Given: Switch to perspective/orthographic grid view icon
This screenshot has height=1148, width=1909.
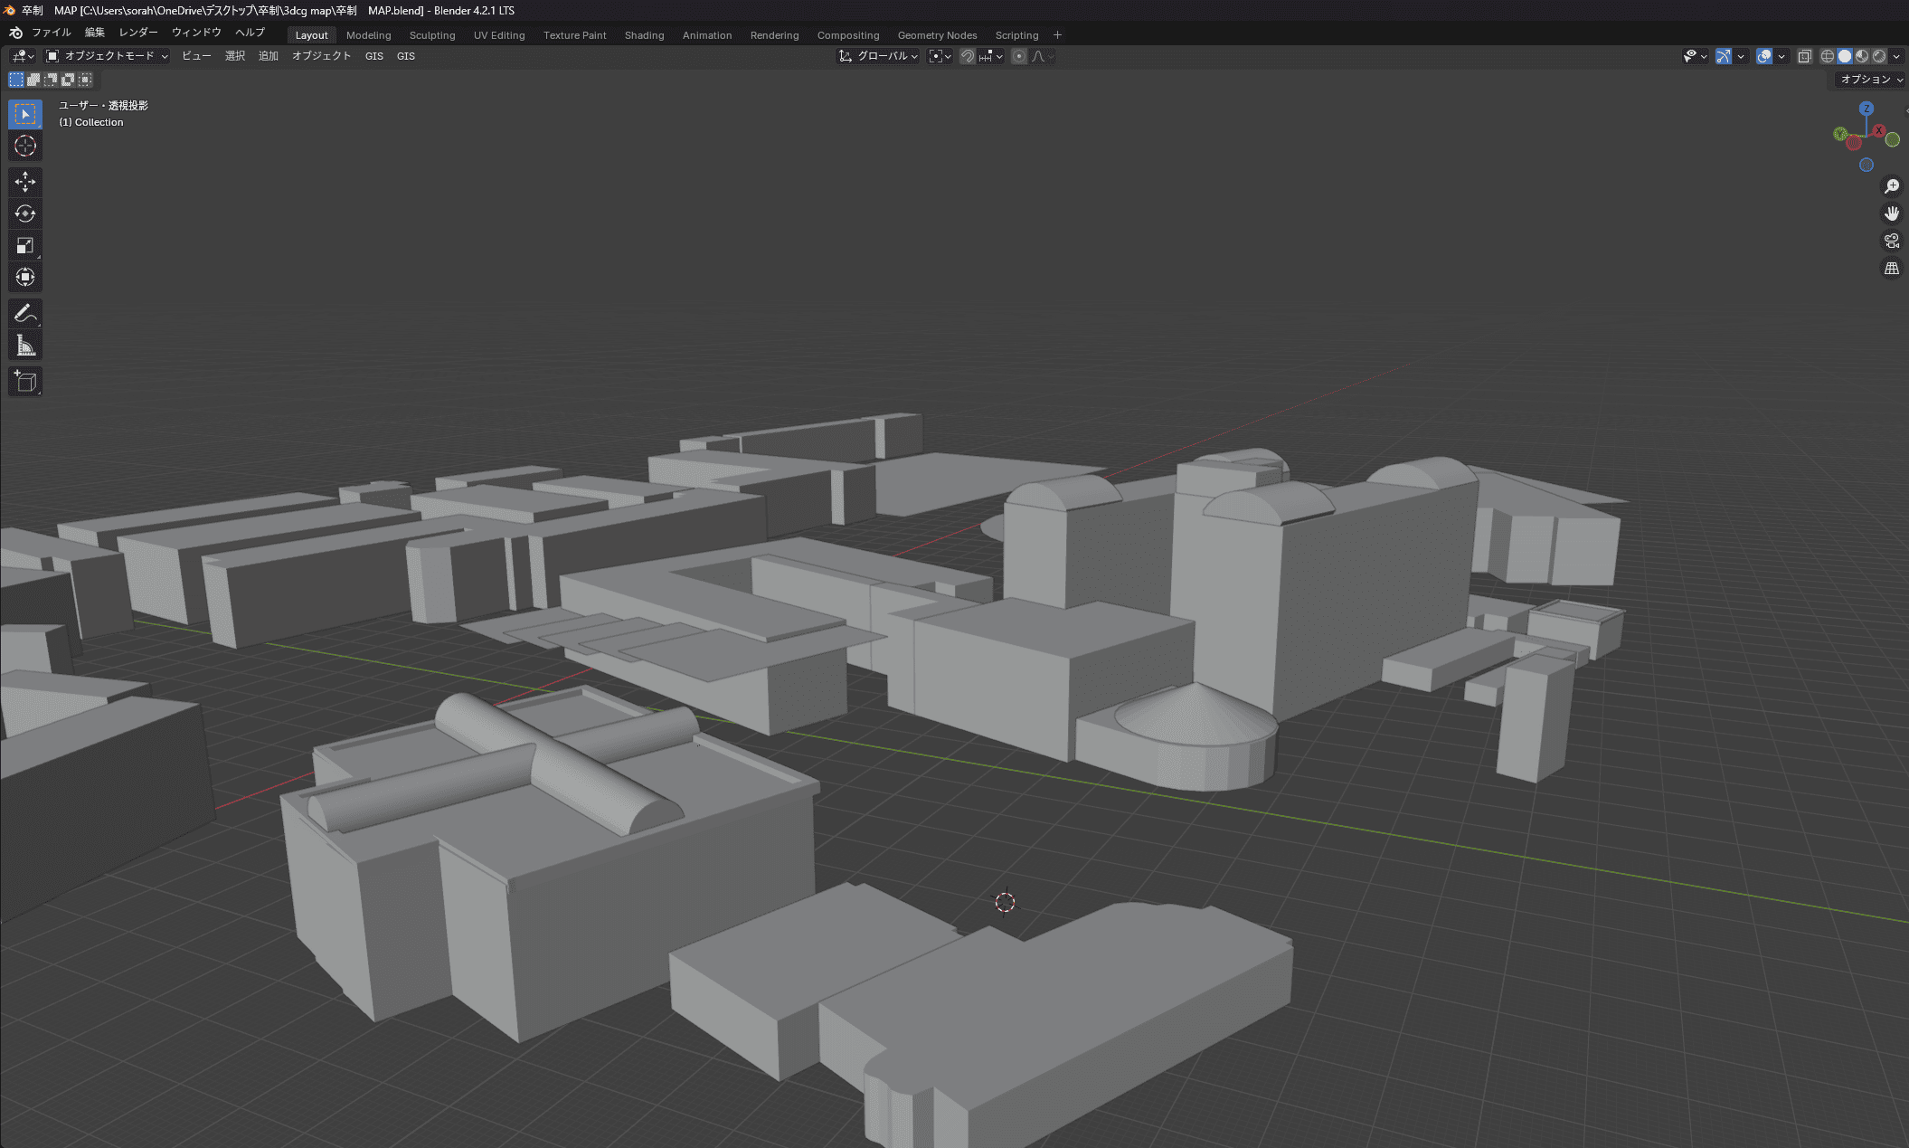Looking at the screenshot, I should click(1891, 269).
